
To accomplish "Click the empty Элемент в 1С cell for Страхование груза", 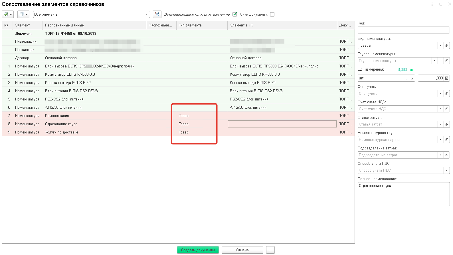I will [x=282, y=124].
